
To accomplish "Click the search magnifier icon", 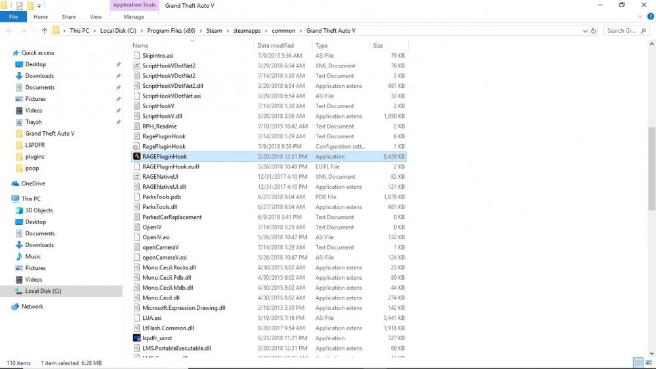I will coord(644,31).
